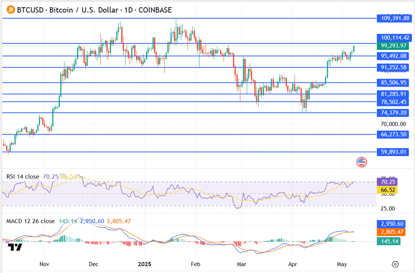Viewport: 415px width, 273px height.
Task: Open chart settings via the hexagonal gear icon
Action: 395,264
